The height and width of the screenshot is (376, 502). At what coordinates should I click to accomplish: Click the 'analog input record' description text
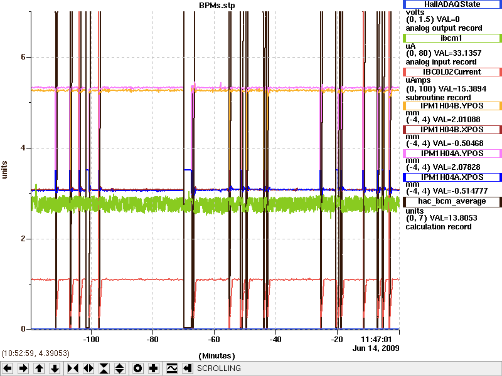pyautogui.click(x=441, y=62)
